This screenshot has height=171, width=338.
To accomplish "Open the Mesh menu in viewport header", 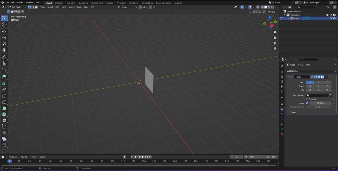I will point(64,7).
